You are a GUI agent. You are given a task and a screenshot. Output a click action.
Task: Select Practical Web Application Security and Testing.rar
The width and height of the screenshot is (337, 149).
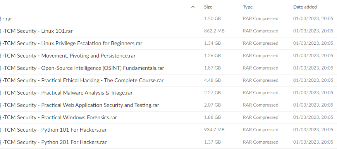tap(81, 105)
